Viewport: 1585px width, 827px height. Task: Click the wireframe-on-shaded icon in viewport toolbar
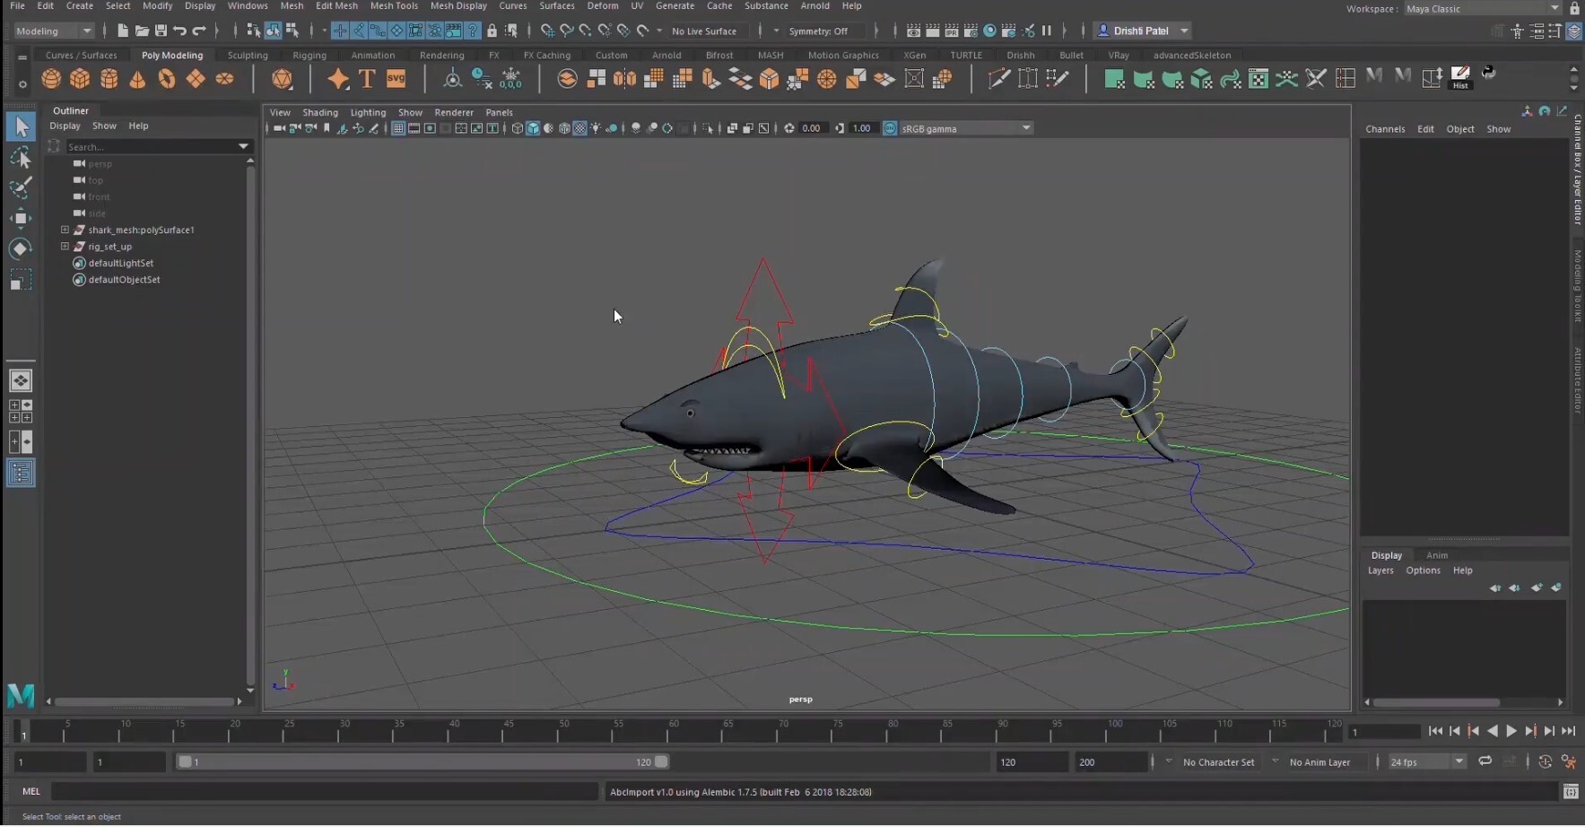[564, 128]
